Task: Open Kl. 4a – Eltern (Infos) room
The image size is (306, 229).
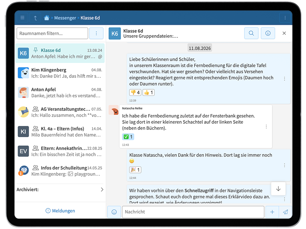Action: click(x=60, y=132)
